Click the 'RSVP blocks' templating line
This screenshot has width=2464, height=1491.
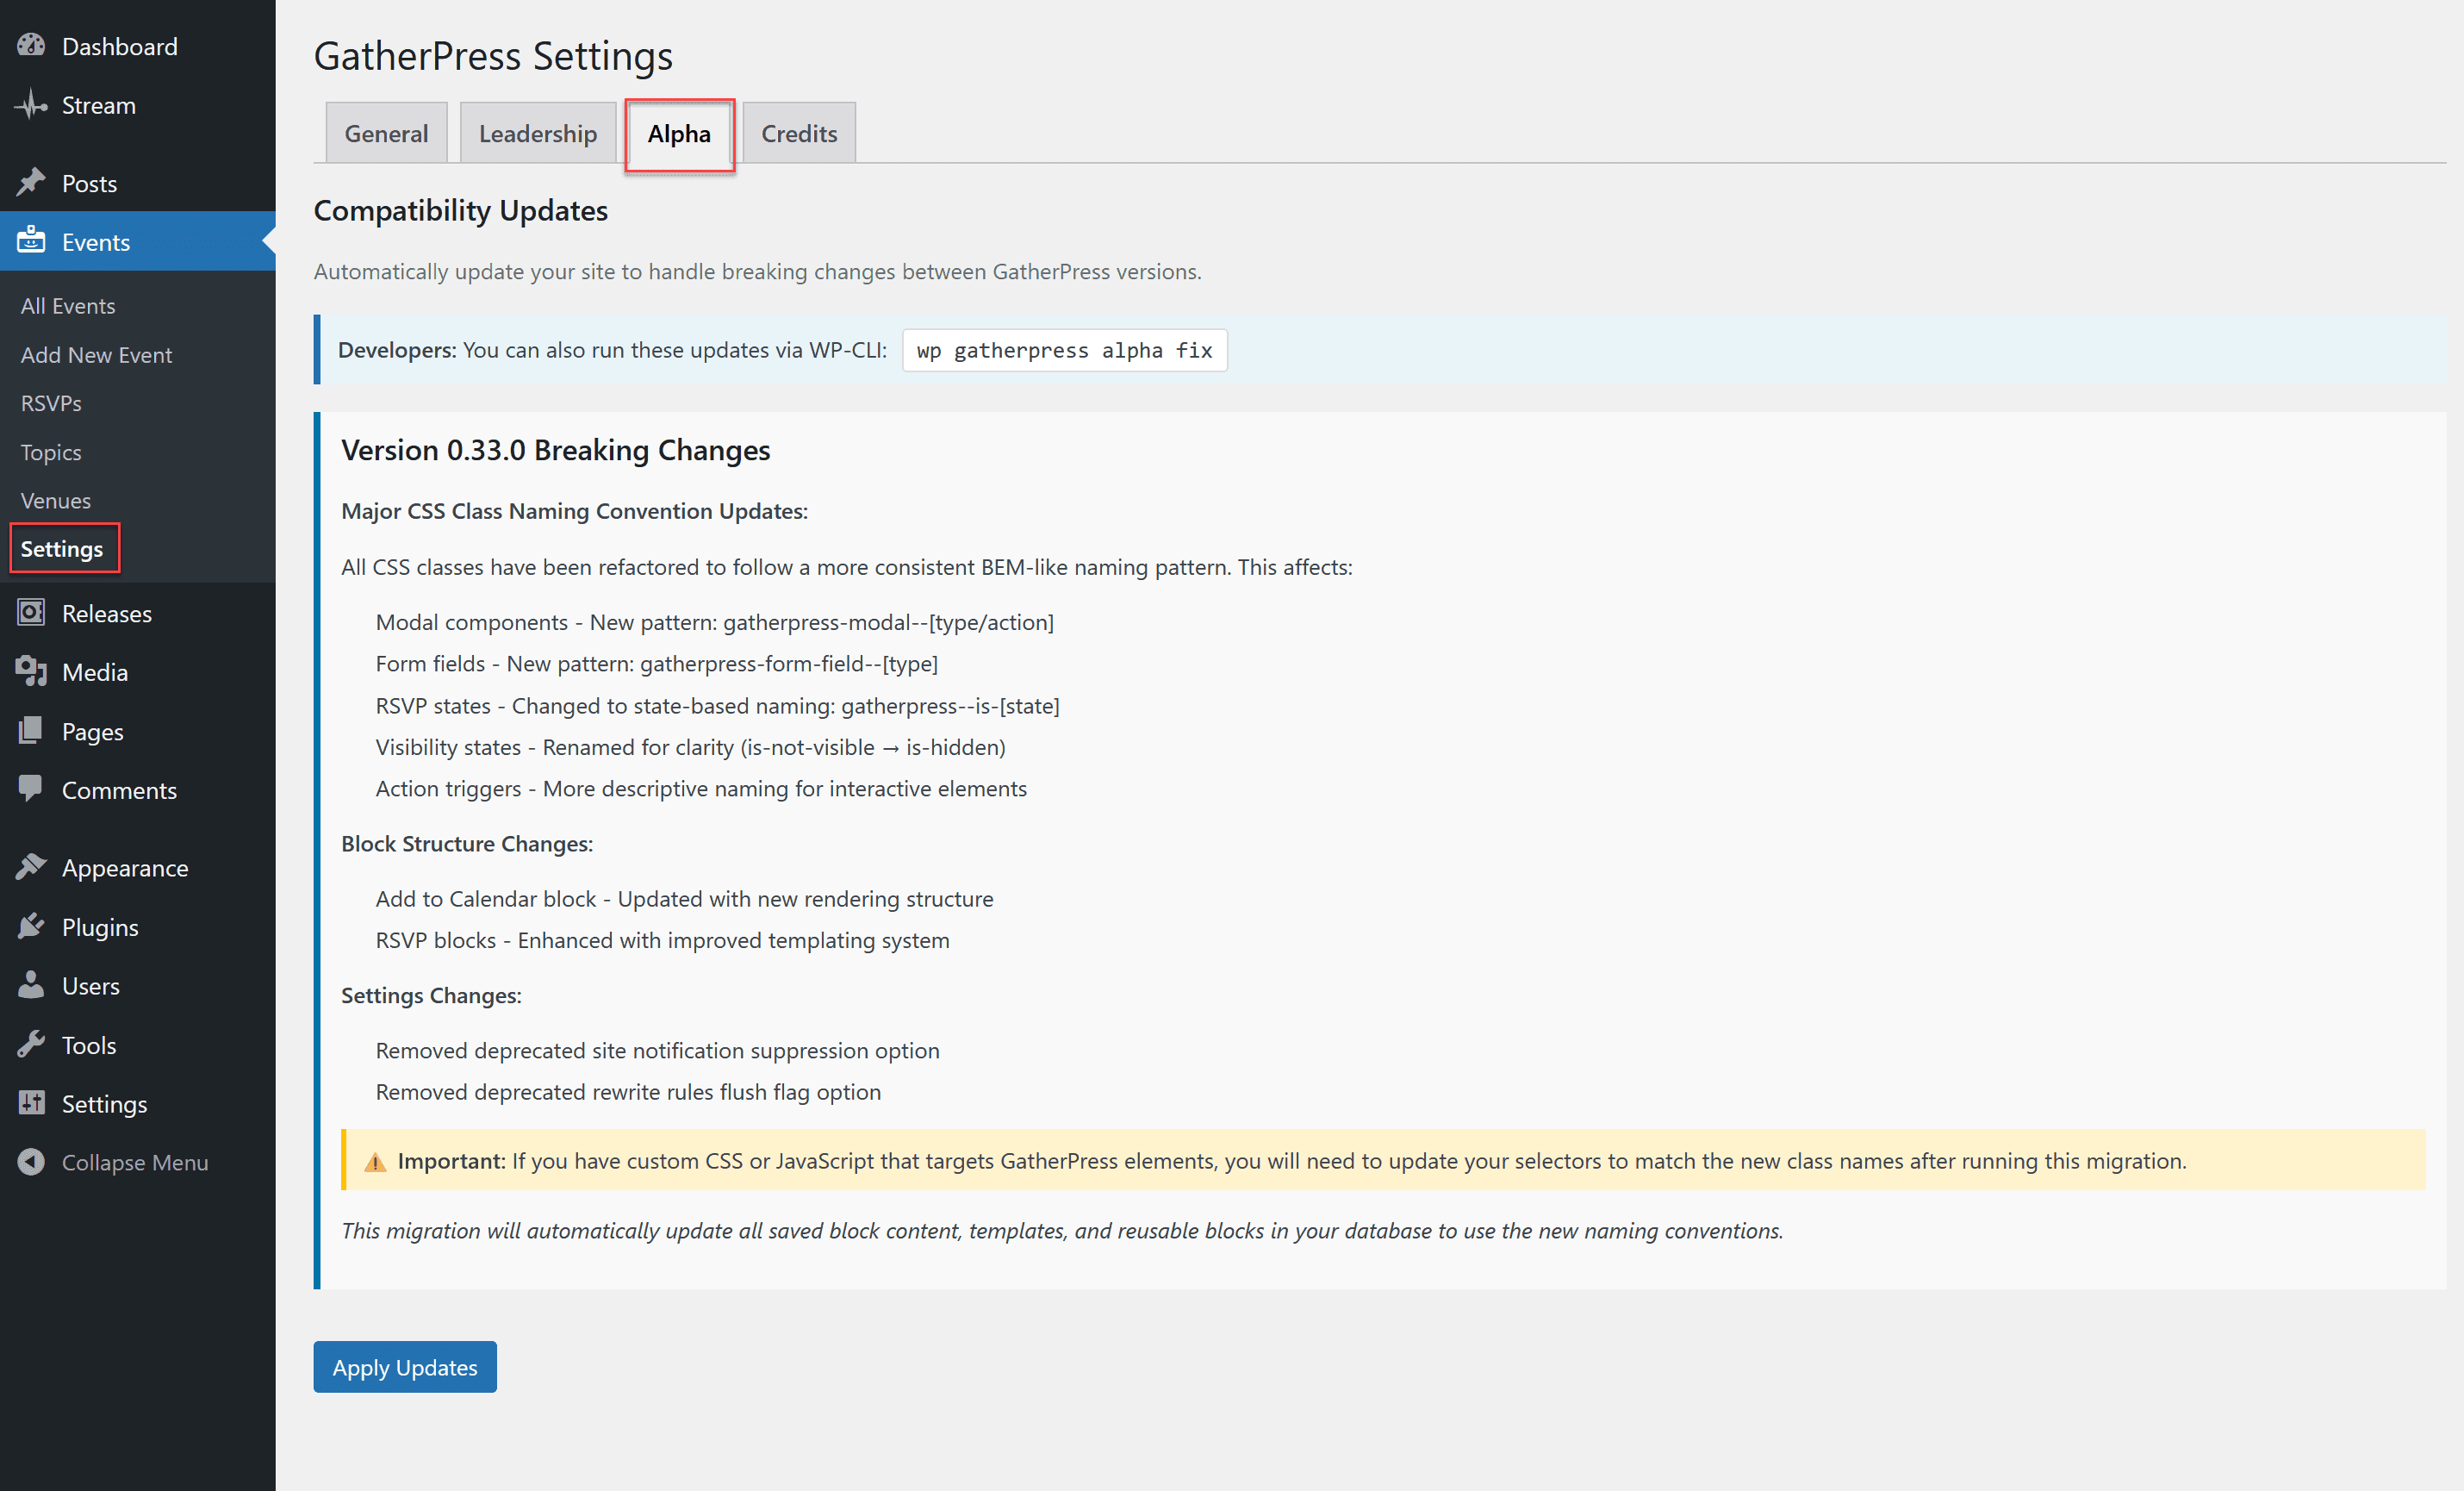tap(663, 939)
